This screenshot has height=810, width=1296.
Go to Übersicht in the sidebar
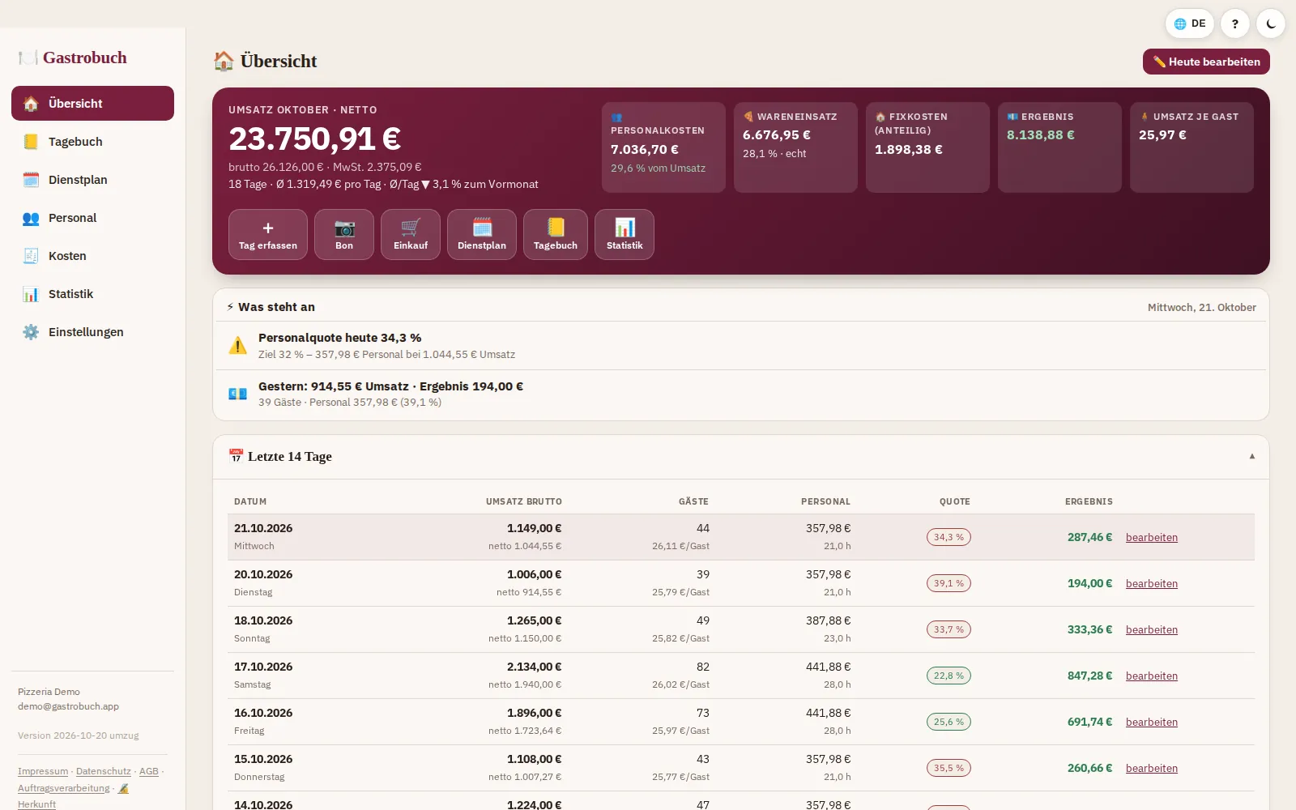(x=92, y=104)
